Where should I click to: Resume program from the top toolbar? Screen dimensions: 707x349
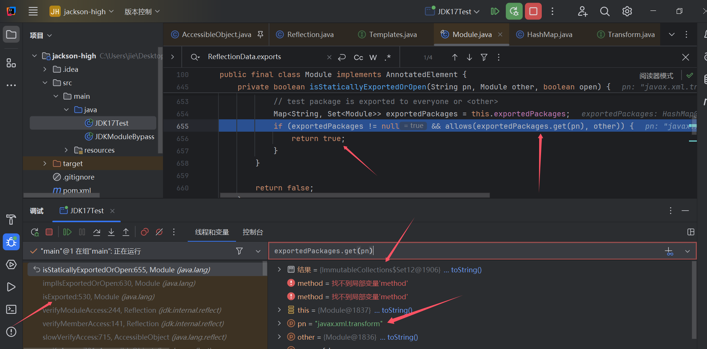(x=495, y=11)
